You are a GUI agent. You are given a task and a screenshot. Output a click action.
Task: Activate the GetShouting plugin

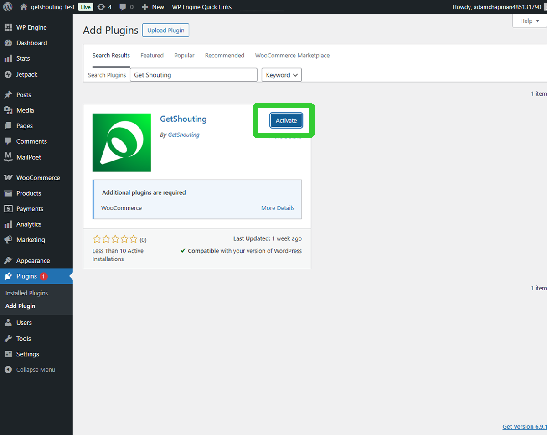click(x=286, y=120)
